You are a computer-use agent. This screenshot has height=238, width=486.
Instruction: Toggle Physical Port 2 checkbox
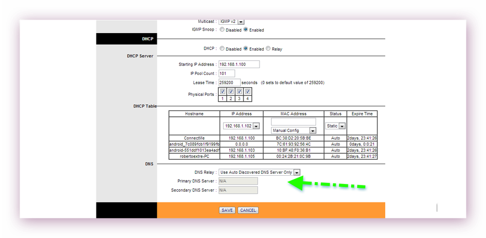[x=231, y=92]
